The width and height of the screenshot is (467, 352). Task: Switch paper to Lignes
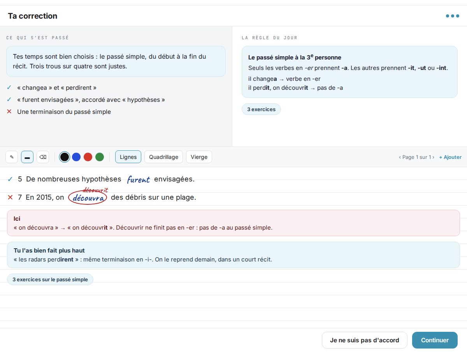click(x=128, y=157)
